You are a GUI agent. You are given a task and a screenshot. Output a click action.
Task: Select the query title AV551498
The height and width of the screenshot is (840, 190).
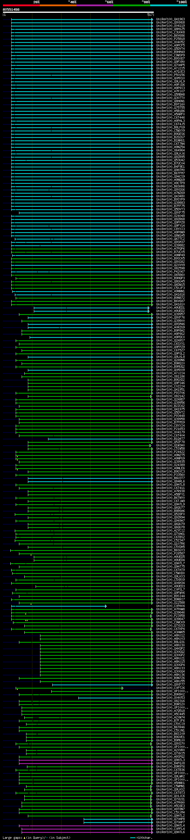[x=11, y=10]
